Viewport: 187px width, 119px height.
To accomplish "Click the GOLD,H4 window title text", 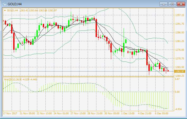I will click(15, 4).
